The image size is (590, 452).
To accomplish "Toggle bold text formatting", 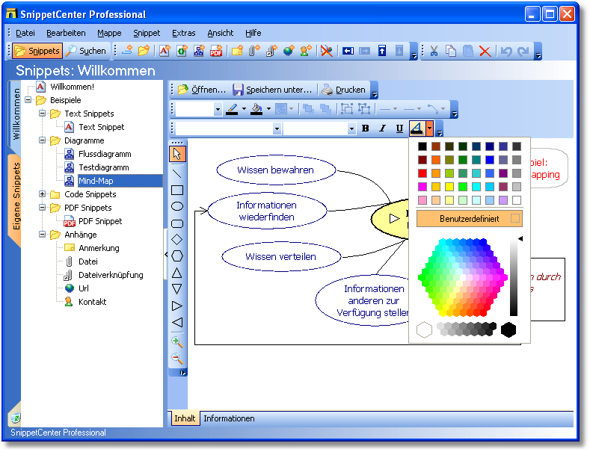I will (365, 129).
